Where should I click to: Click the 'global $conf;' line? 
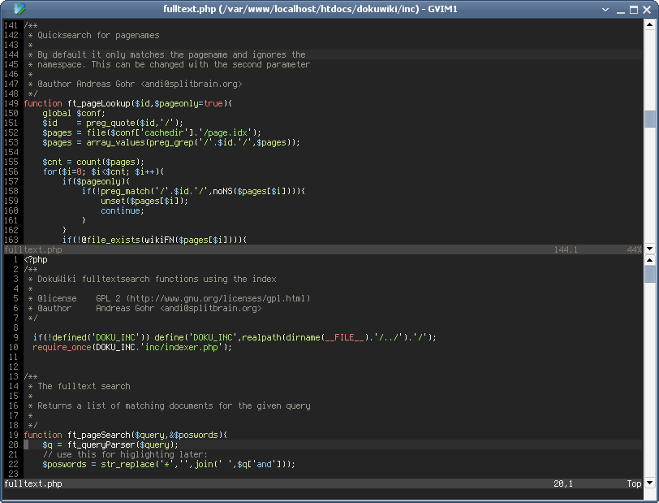pyautogui.click(x=74, y=113)
